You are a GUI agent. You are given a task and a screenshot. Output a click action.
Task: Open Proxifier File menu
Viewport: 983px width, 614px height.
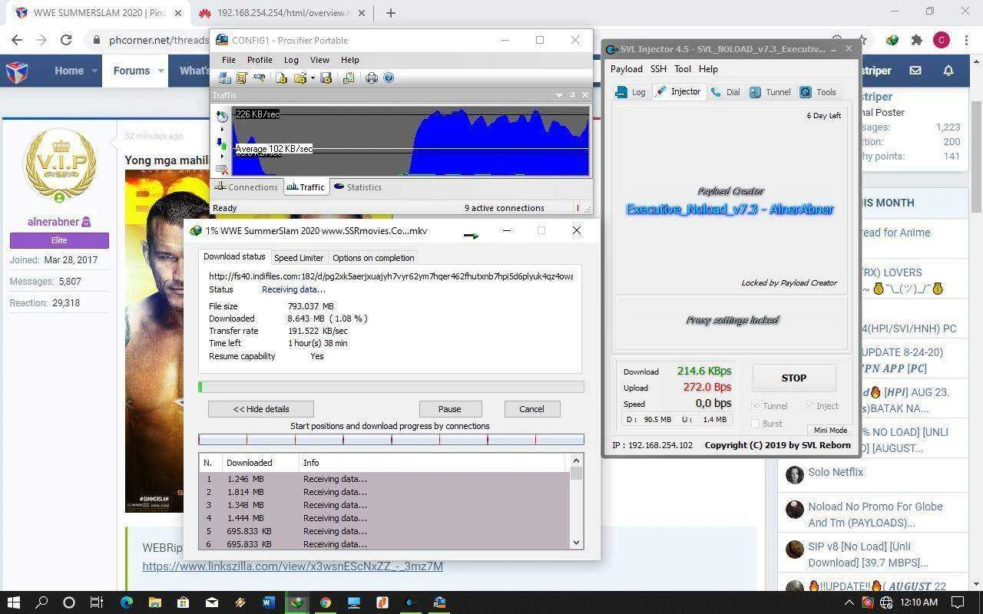point(229,60)
